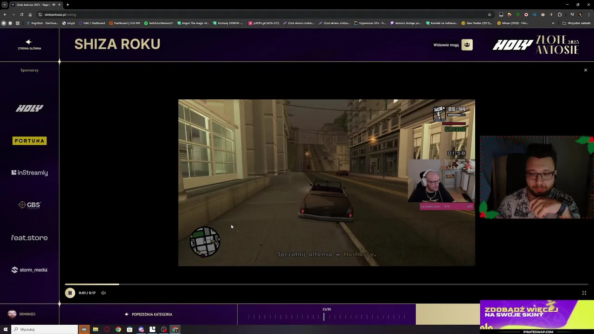This screenshot has height=334, width=594.
Task: Open the Windows Start menu
Action: click(6, 329)
